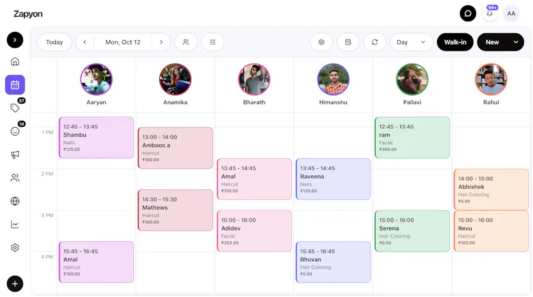Open the Home icon in sidebar
Screen dimensions: 533x297
[x=15, y=61]
